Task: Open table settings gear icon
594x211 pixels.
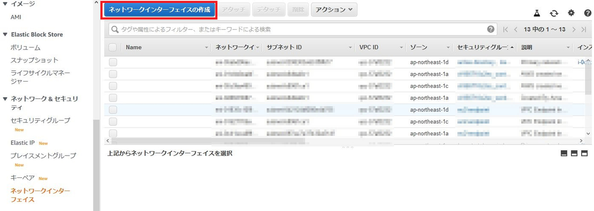Action: click(x=571, y=13)
